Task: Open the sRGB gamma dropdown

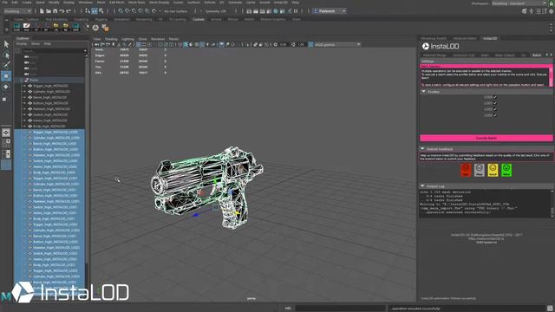Action: (x=337, y=44)
